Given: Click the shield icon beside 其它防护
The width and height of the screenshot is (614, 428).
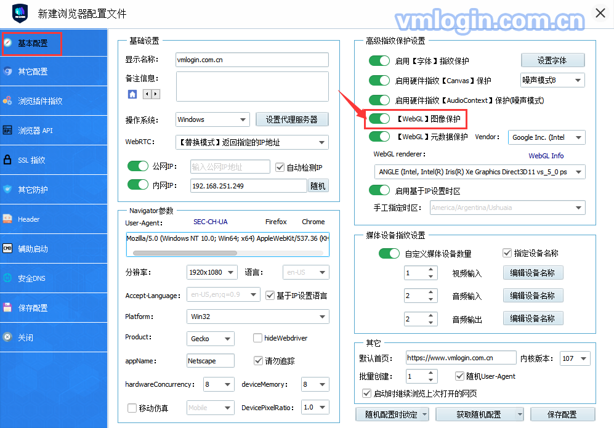Looking at the screenshot, I should 7,189.
